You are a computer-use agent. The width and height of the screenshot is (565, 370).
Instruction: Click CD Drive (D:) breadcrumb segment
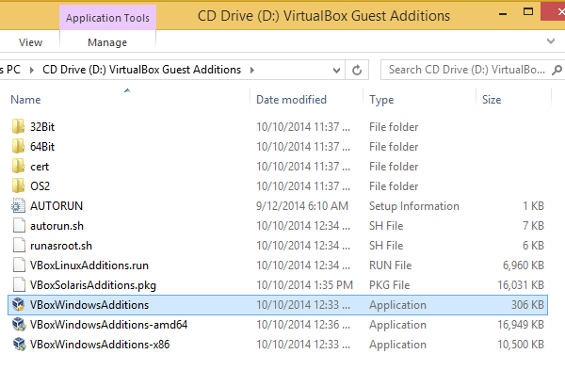click(141, 70)
